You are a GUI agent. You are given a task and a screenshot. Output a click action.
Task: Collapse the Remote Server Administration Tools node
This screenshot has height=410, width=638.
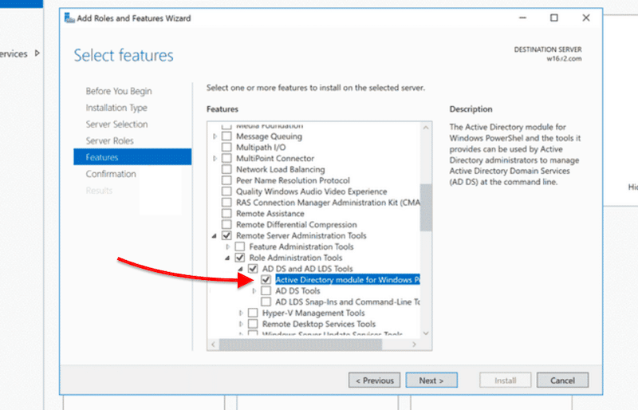[x=215, y=236]
